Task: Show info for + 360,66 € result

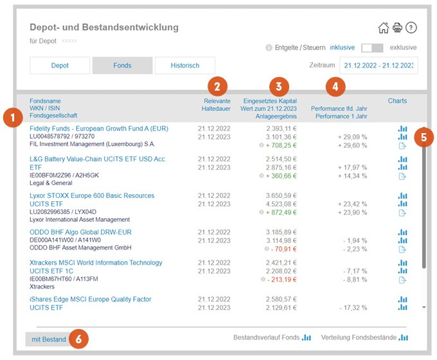Action: click(262, 175)
